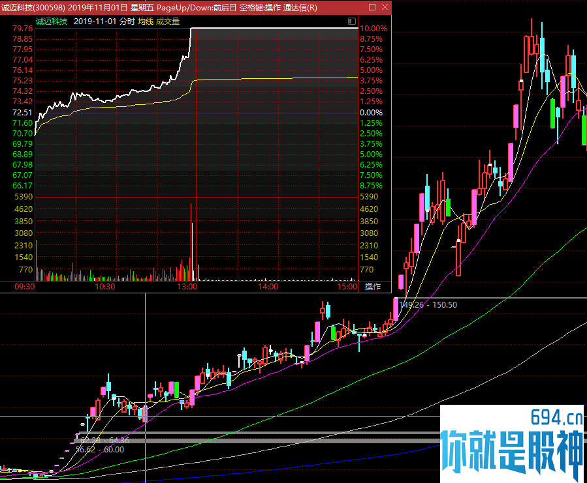Click the 成交量 legend label
The height and width of the screenshot is (483, 587).
[x=168, y=22]
